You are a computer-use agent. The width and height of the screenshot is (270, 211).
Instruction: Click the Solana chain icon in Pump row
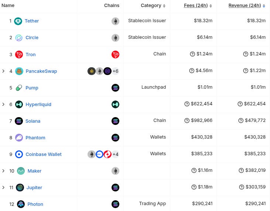click(x=115, y=88)
